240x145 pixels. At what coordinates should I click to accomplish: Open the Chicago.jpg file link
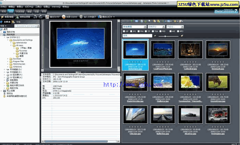[x=135, y=134]
